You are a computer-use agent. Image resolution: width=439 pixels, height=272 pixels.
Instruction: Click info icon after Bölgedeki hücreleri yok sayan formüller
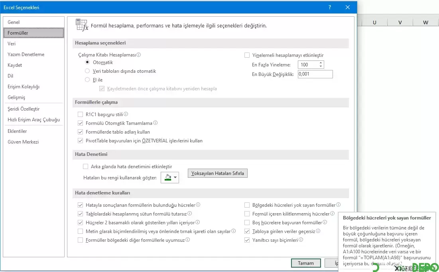[338, 205]
